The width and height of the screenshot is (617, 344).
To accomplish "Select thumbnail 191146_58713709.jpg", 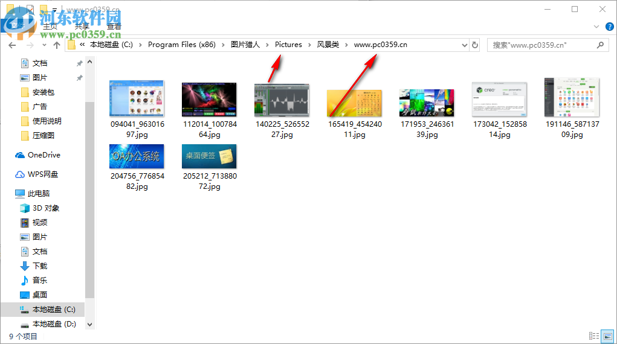I will point(572,97).
